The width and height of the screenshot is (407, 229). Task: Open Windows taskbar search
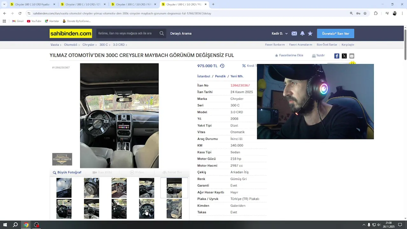[x=15, y=225]
